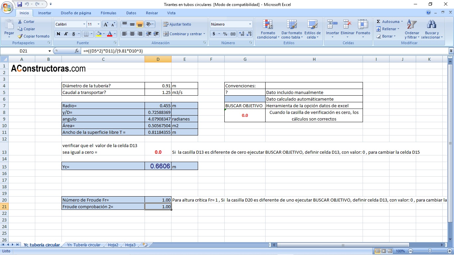454x255 pixels.
Task: Click the Save icon in quick access toolbar
Action: click(x=20, y=4)
